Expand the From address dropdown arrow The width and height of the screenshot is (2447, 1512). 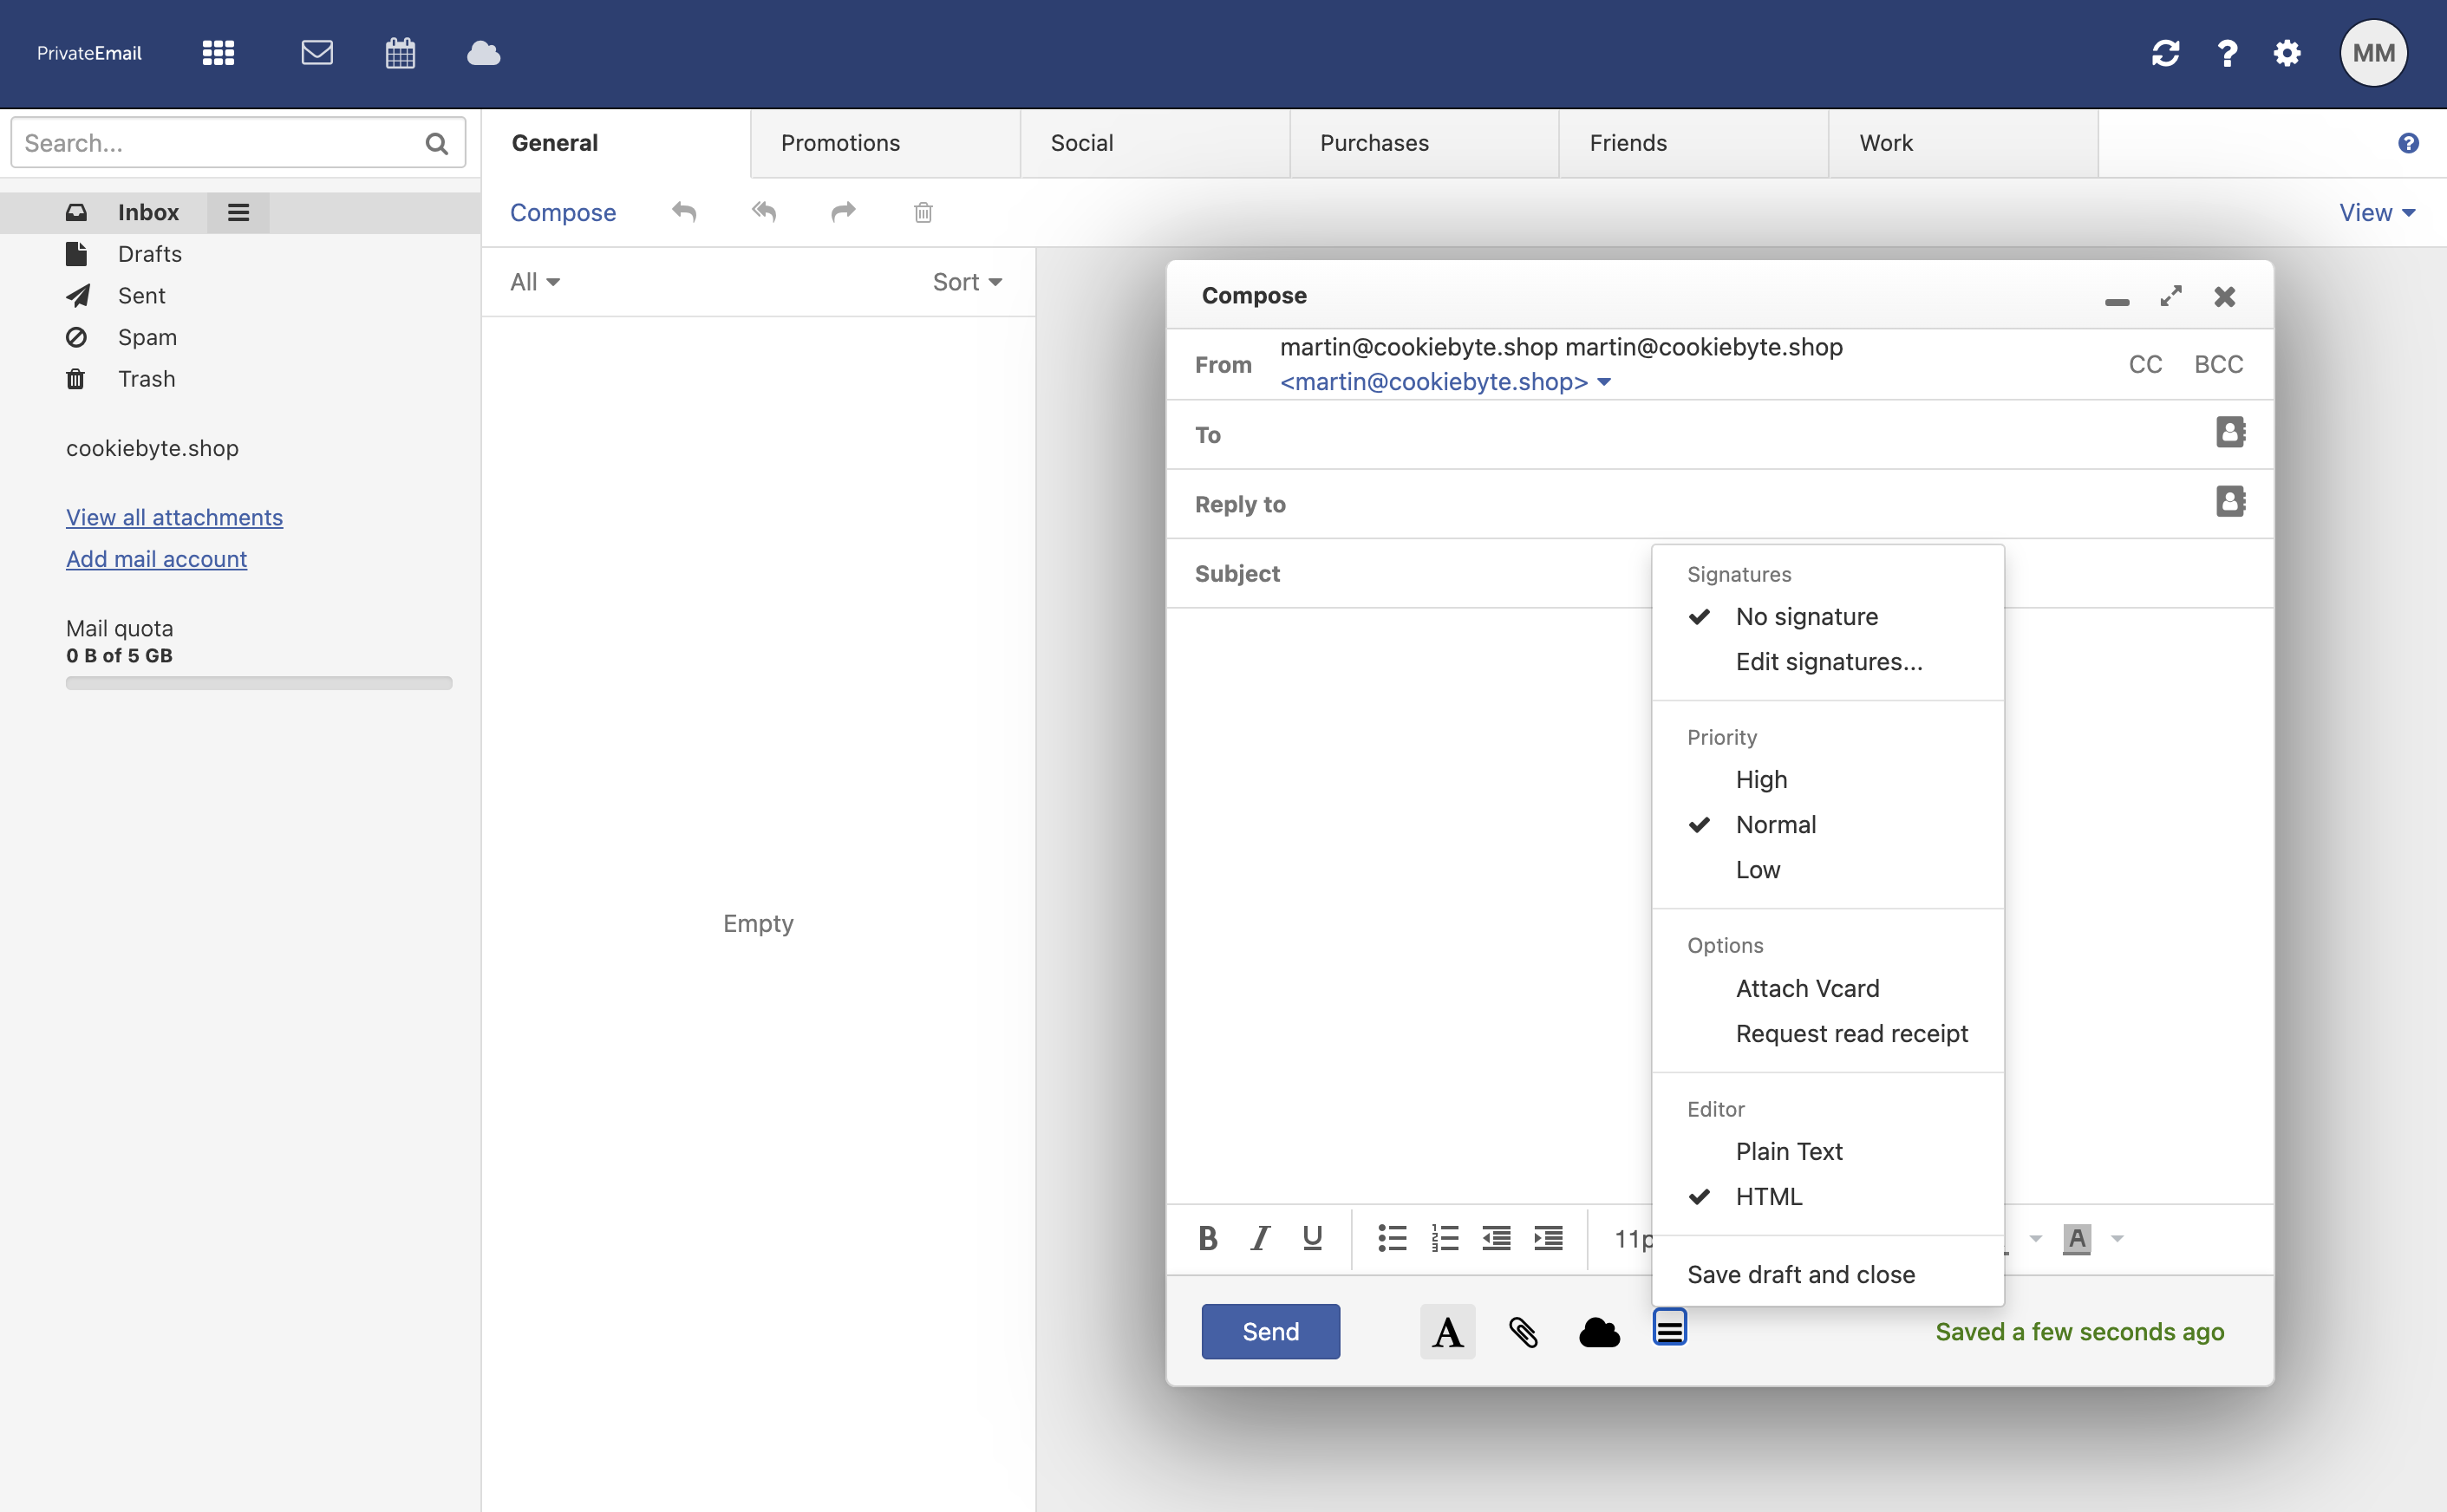coord(1604,382)
